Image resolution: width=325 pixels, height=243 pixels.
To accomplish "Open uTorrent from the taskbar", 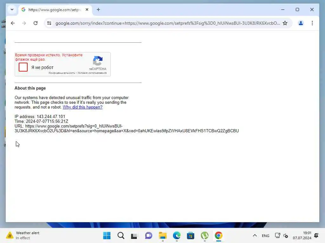I will [205, 235].
